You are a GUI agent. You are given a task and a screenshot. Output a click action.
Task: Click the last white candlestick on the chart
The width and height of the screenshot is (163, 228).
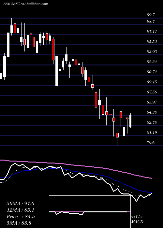[130, 121]
